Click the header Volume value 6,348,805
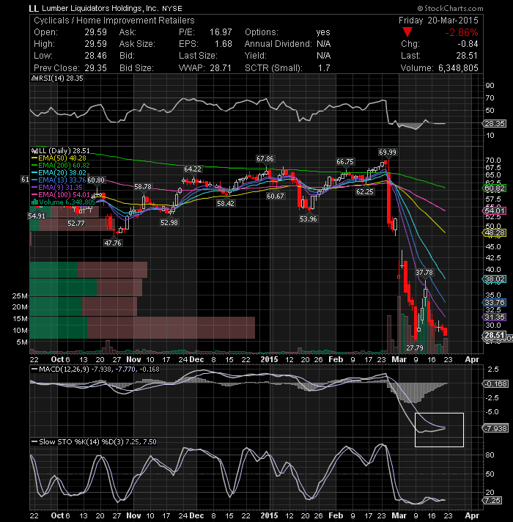The image size is (513, 522). pyautogui.click(x=458, y=68)
